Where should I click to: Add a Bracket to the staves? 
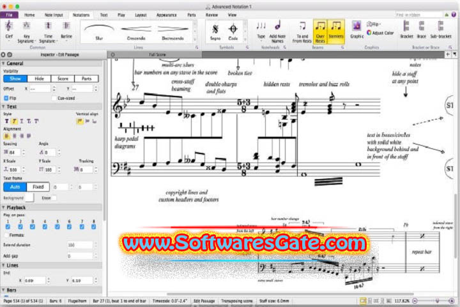point(406,29)
